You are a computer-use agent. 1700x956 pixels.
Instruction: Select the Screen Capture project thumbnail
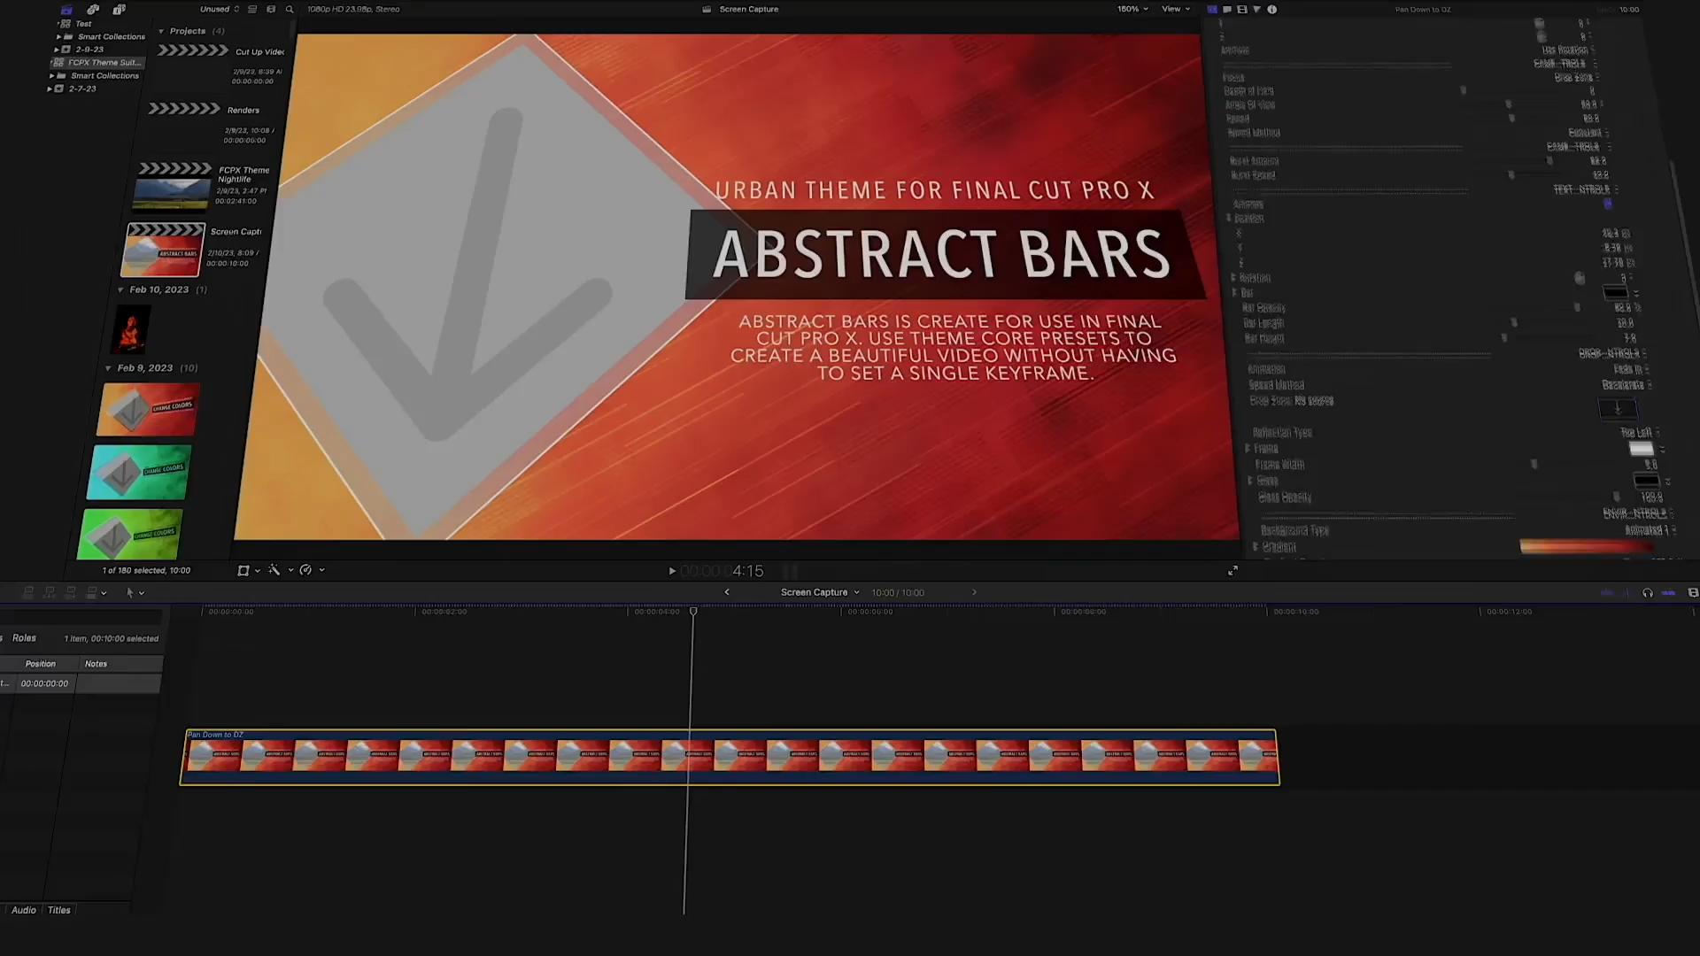click(x=163, y=251)
